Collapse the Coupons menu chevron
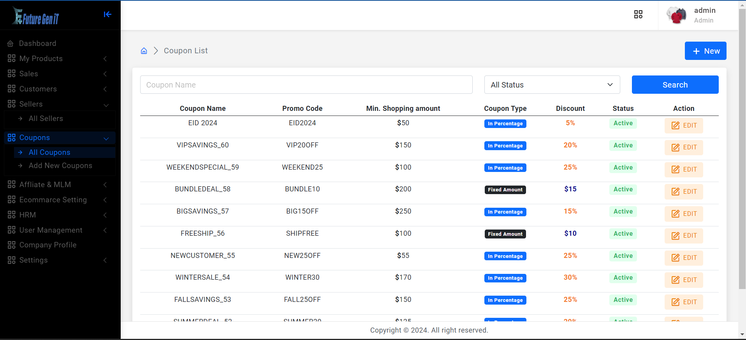 click(x=106, y=138)
